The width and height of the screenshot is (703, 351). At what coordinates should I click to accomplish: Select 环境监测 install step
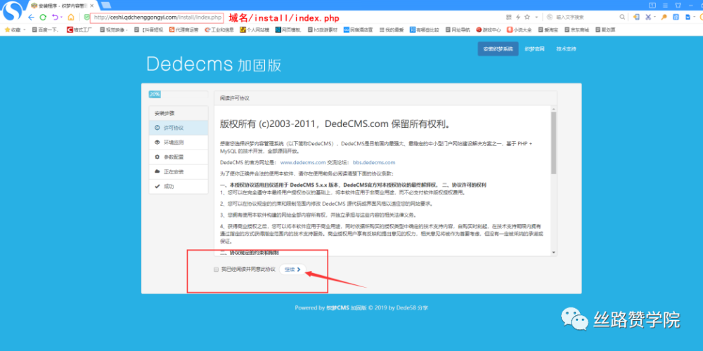tap(179, 143)
